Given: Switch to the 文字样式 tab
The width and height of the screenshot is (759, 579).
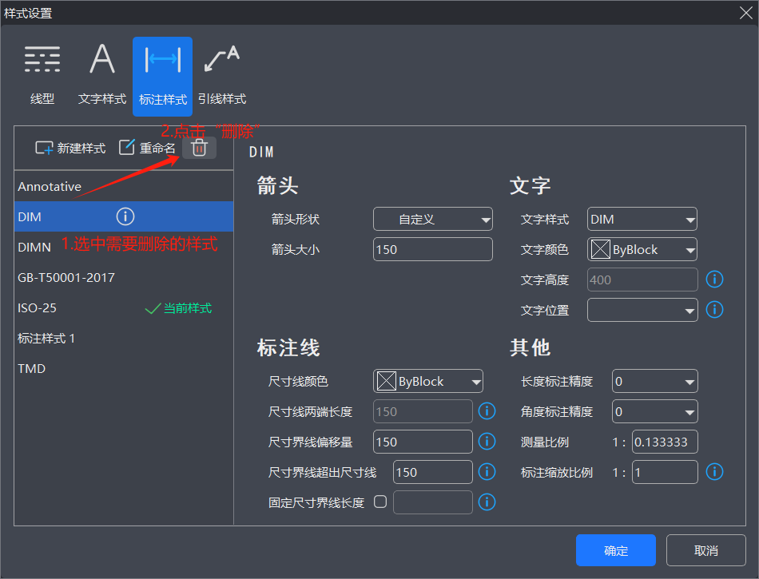Looking at the screenshot, I should (102, 77).
